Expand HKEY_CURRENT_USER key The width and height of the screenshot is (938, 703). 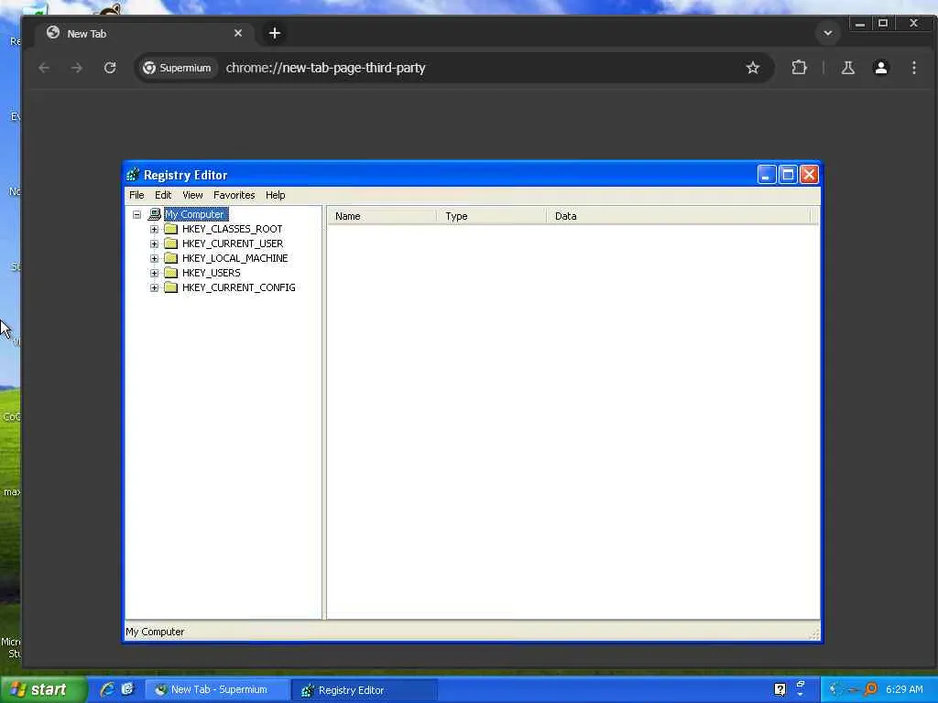click(x=154, y=243)
